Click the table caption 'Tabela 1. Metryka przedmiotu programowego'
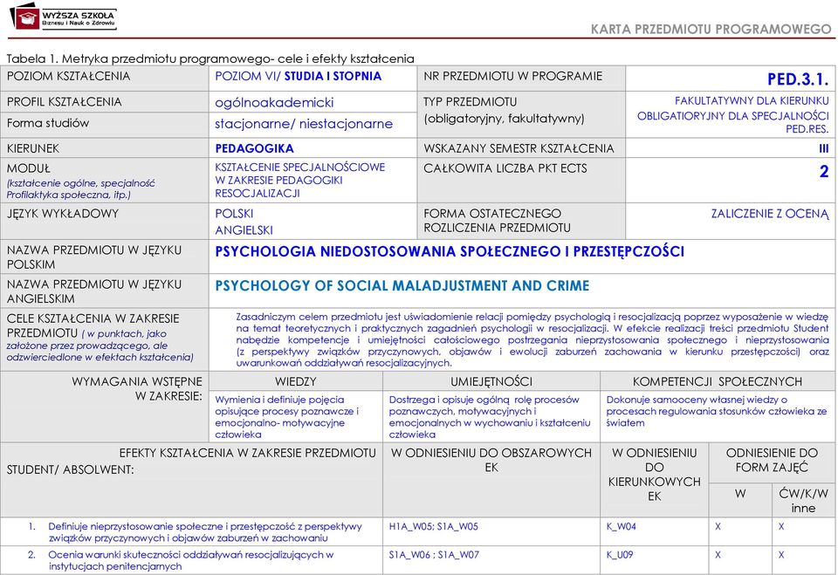Viewport: 838px width, 575px height. [139, 58]
